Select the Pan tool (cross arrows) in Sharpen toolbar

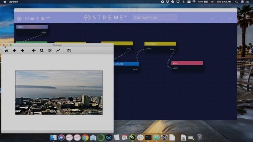(x=34, y=51)
